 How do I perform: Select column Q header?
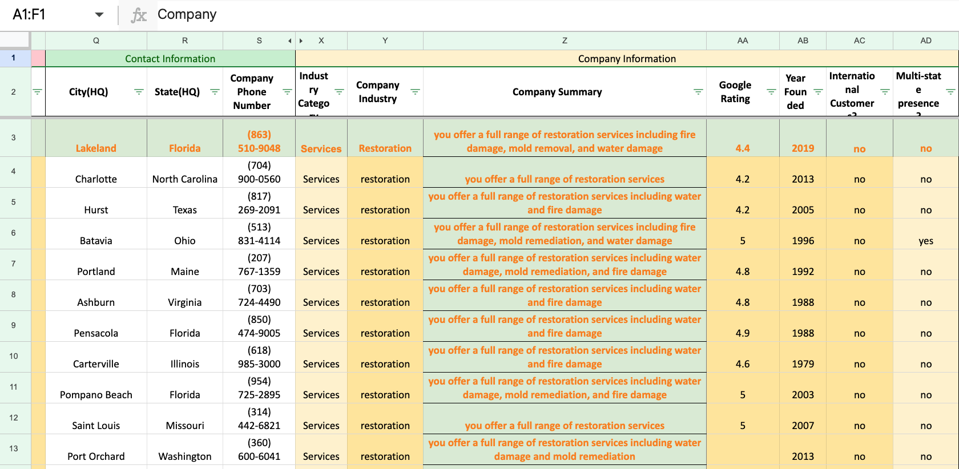pos(96,41)
